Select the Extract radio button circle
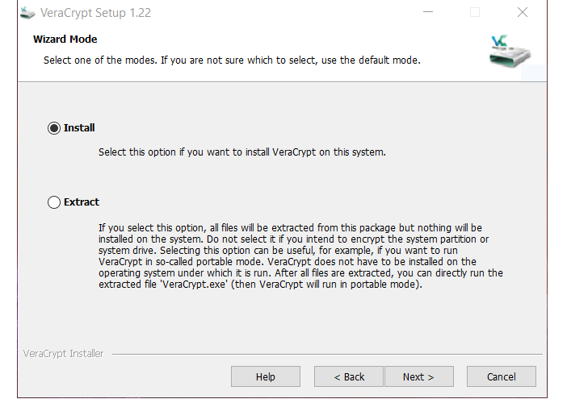The height and width of the screenshot is (399, 567). 54,202
